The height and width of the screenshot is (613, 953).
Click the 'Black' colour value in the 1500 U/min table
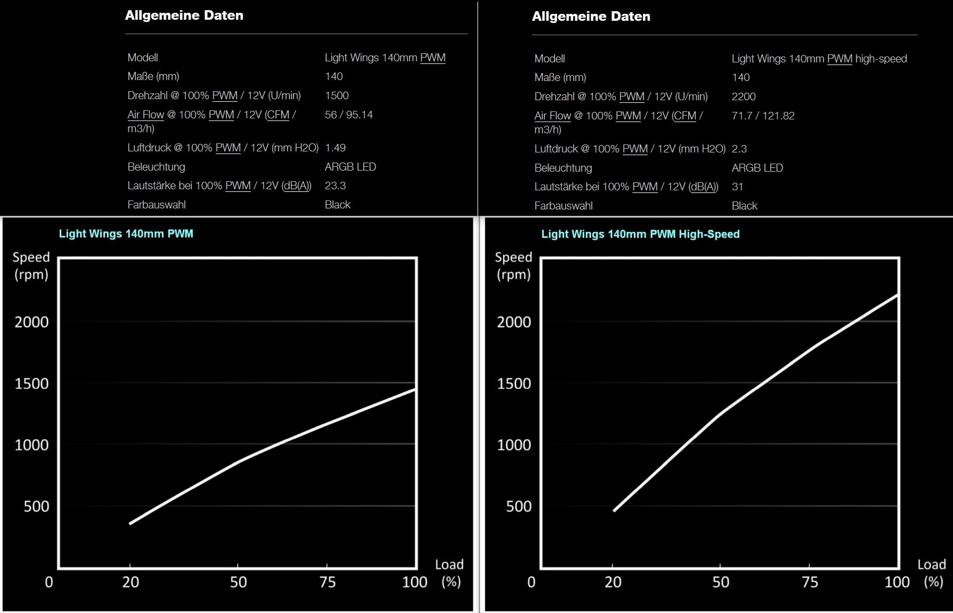coord(338,205)
